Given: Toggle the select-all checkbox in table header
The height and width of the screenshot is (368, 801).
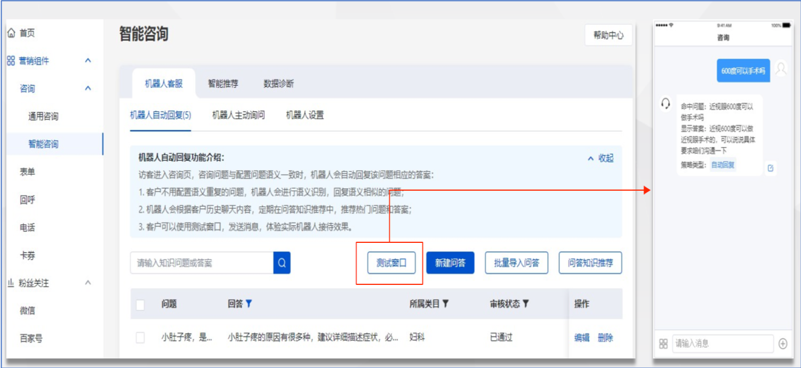Looking at the screenshot, I should tap(140, 305).
